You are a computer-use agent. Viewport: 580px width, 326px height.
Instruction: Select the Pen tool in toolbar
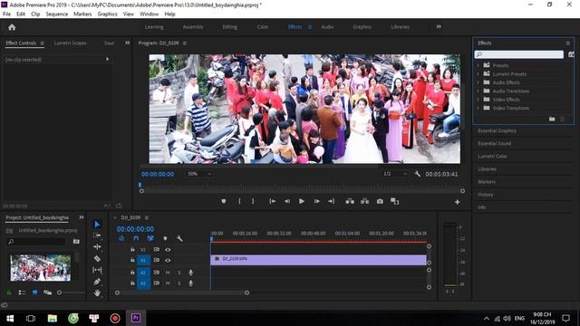(x=97, y=282)
